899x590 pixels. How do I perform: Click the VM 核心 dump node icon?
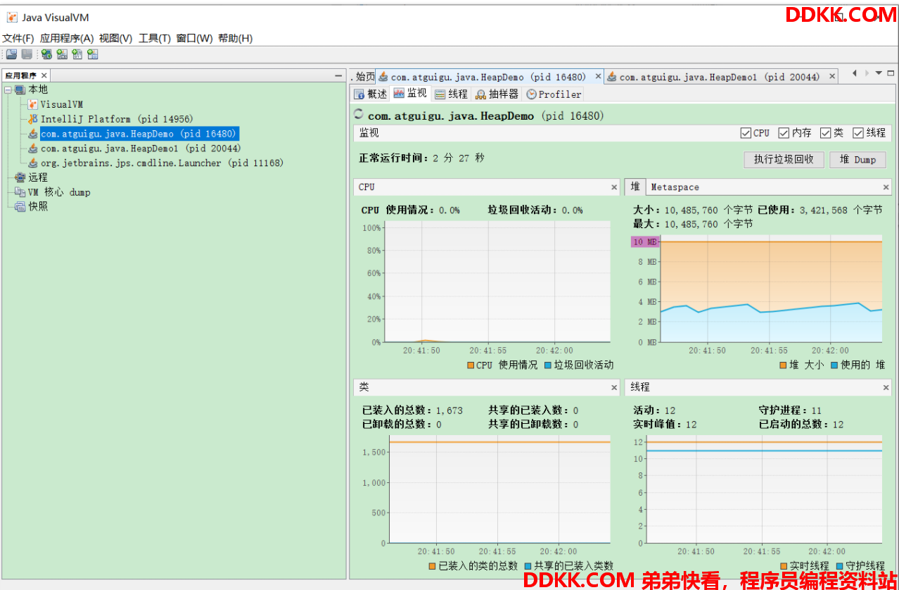pyautogui.click(x=20, y=192)
